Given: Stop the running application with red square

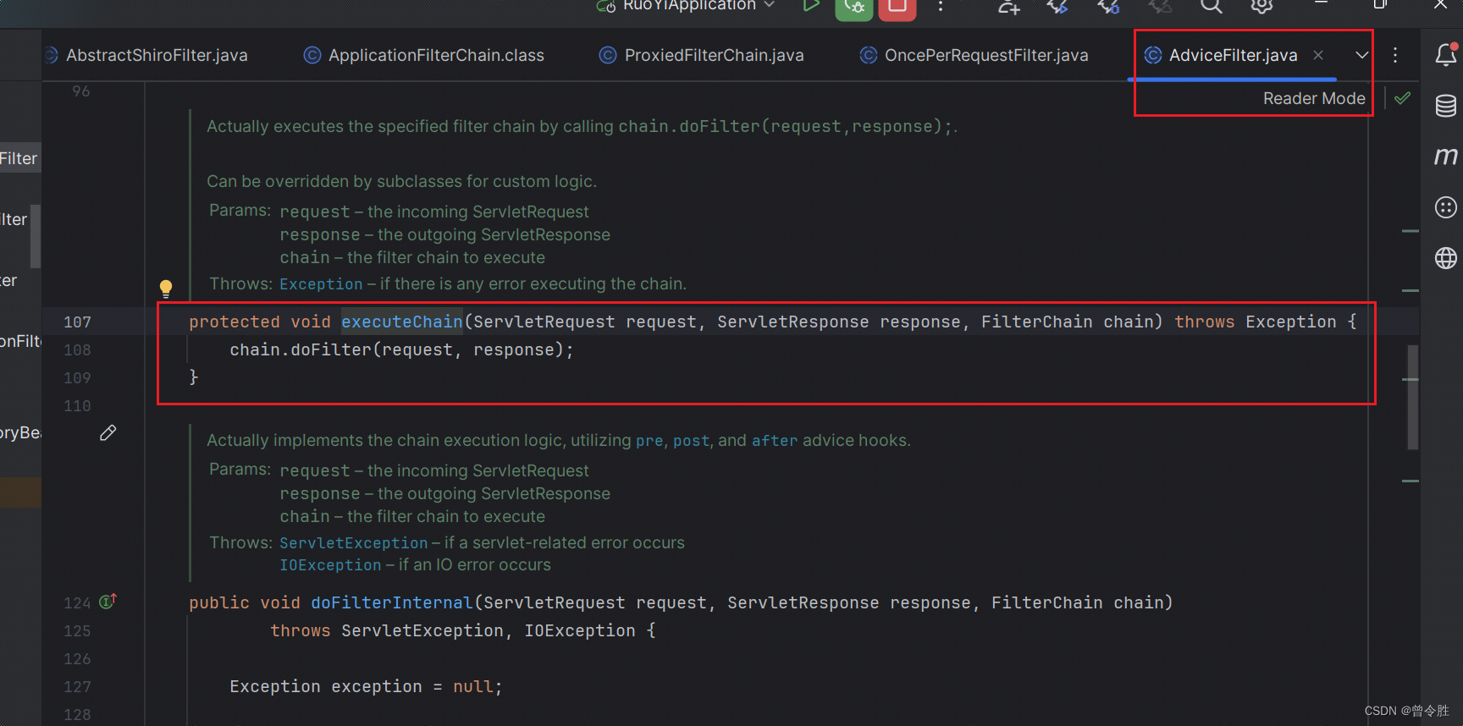Looking at the screenshot, I should [x=897, y=8].
